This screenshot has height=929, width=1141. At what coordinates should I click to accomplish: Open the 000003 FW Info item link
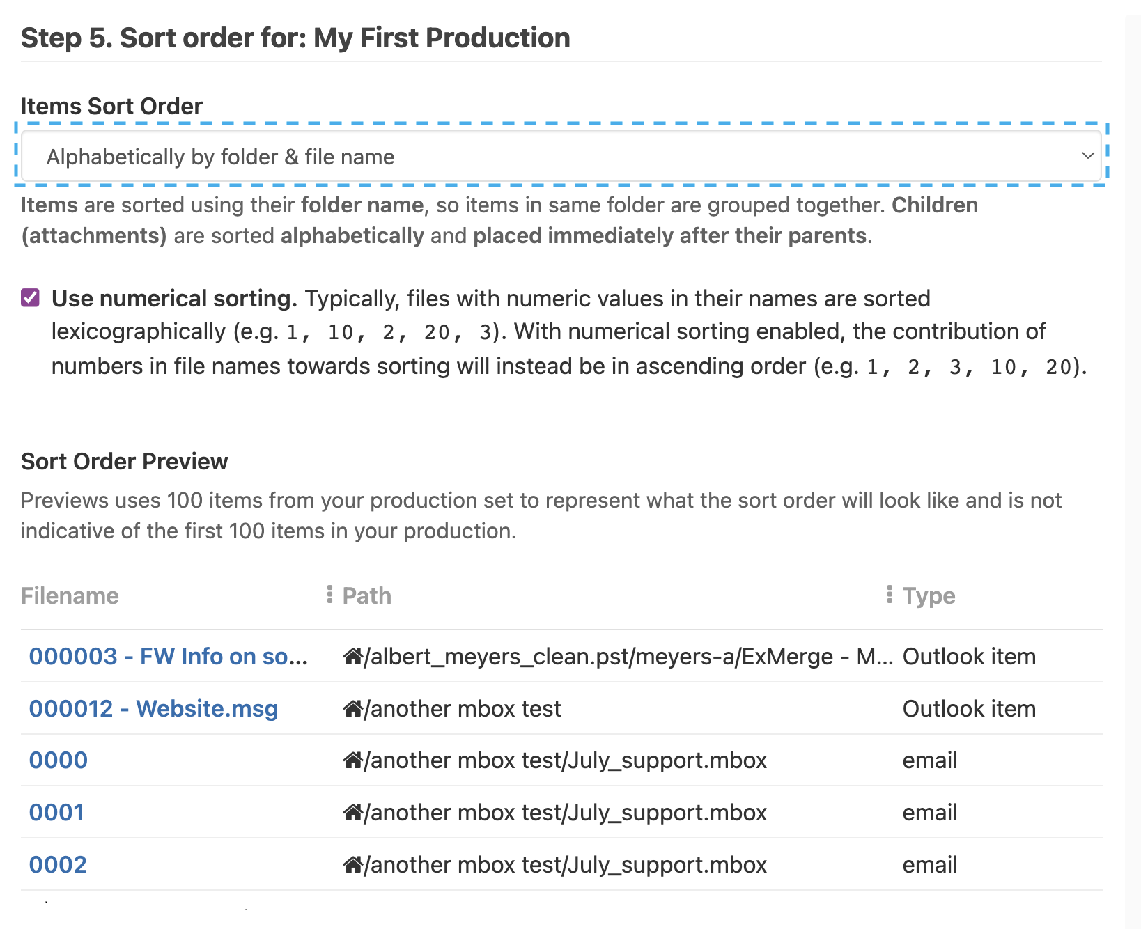pyautogui.click(x=167, y=655)
